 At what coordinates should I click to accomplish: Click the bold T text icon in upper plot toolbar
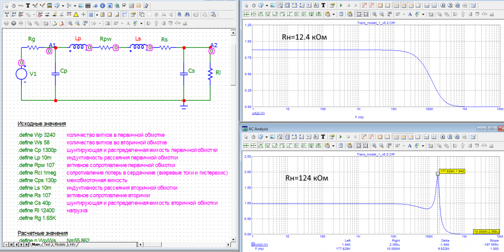[323, 5]
